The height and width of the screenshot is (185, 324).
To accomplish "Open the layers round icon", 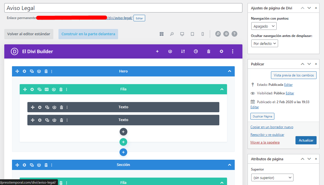I will (226, 34).
